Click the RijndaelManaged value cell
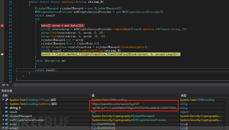 coord(123,116)
